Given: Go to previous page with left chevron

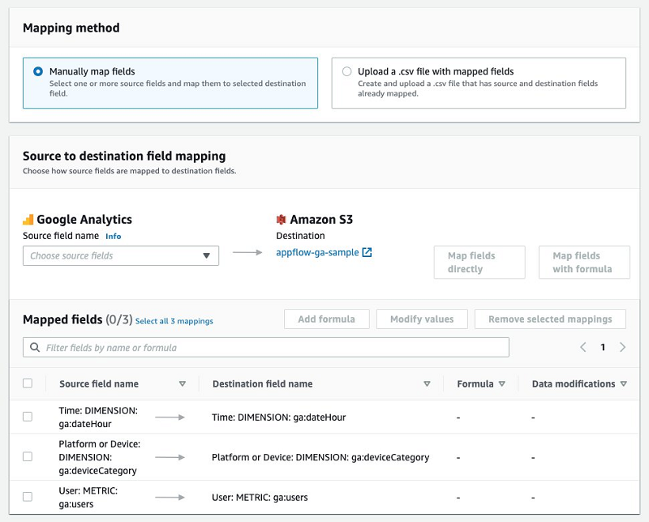Looking at the screenshot, I should coord(582,347).
